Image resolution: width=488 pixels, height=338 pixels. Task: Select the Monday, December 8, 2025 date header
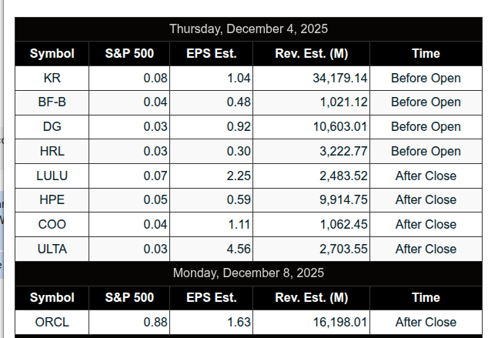coord(248,273)
